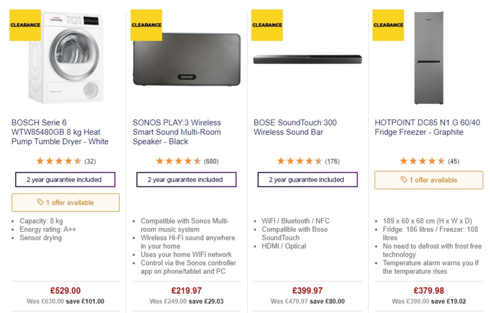The height and width of the screenshot is (313, 490).
Task: Open the BOSE SoundTouch 300 product page
Action: click(295, 127)
